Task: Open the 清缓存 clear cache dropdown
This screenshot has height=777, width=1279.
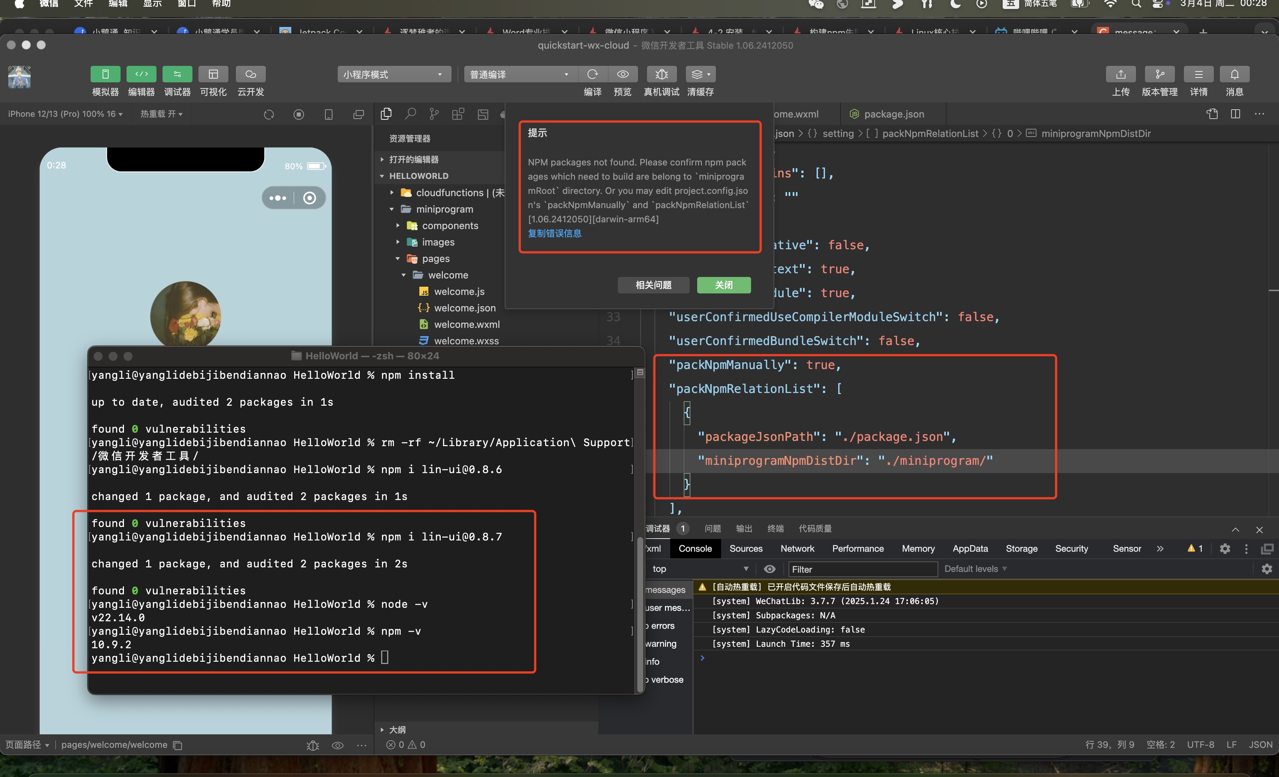Action: (x=701, y=74)
